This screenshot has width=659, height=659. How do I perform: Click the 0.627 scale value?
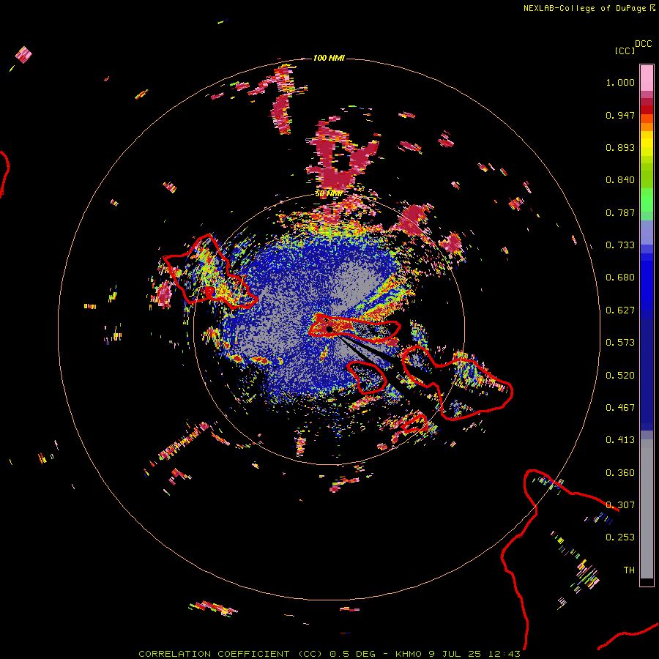click(620, 310)
